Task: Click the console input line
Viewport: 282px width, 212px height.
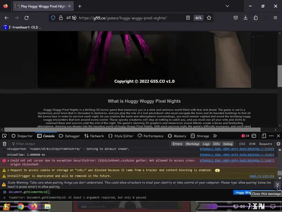Action: tap(119, 192)
